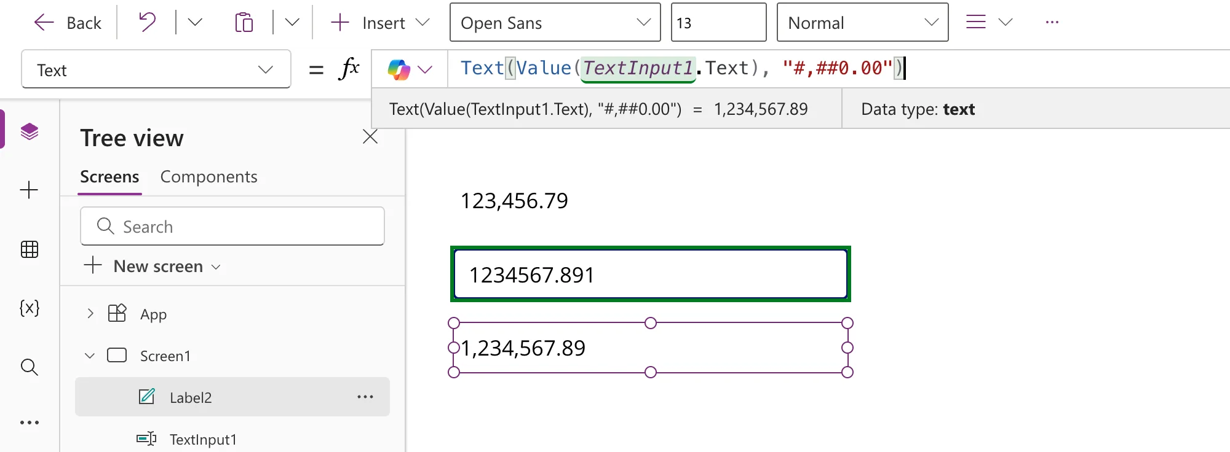Image resolution: width=1230 pixels, height=452 pixels.
Task: Click the formula result 1,234,567.89 preview
Action: [x=761, y=109]
